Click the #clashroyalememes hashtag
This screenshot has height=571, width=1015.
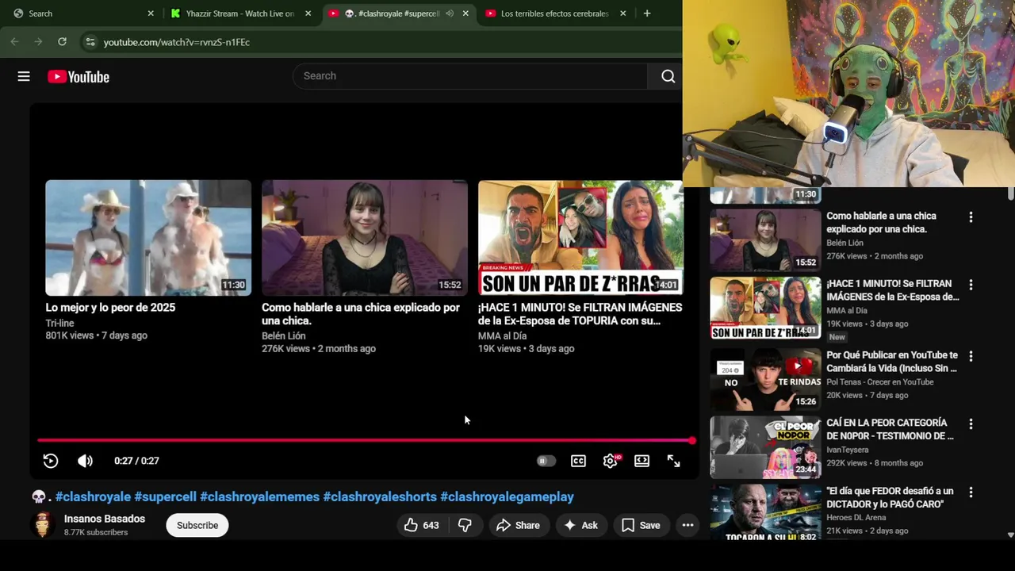pyautogui.click(x=259, y=496)
